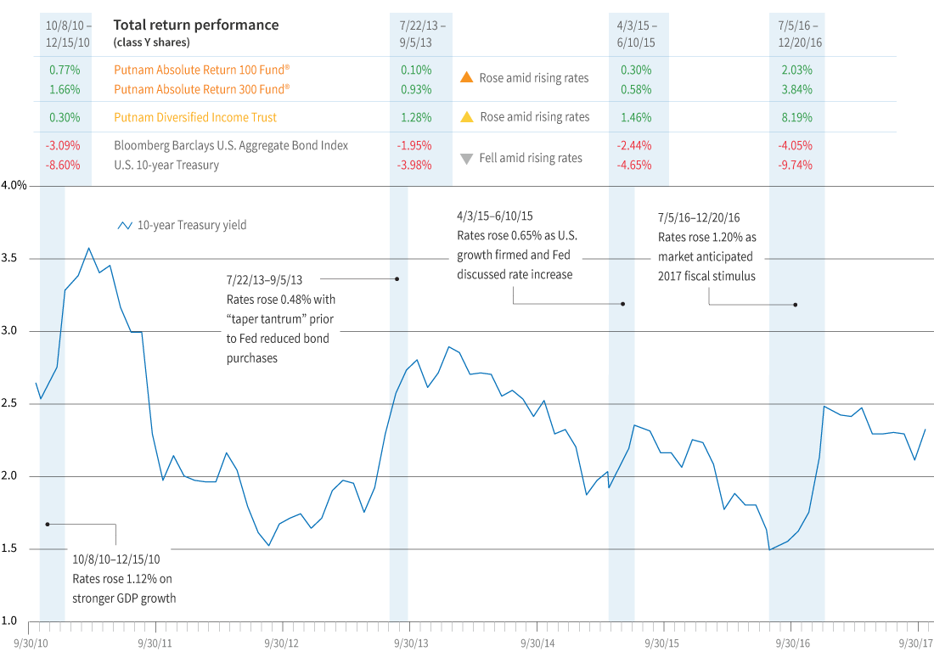The image size is (934, 663).
Task: Select the Putnam Diversified Income Trust name
Action: point(195,117)
